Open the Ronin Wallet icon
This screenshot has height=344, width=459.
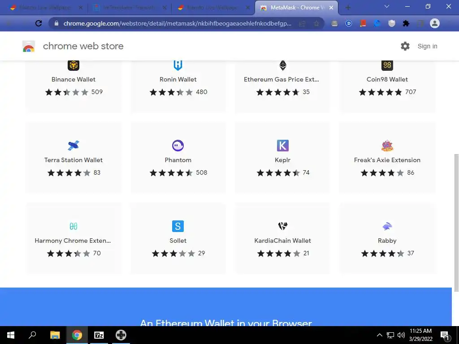coord(178,65)
